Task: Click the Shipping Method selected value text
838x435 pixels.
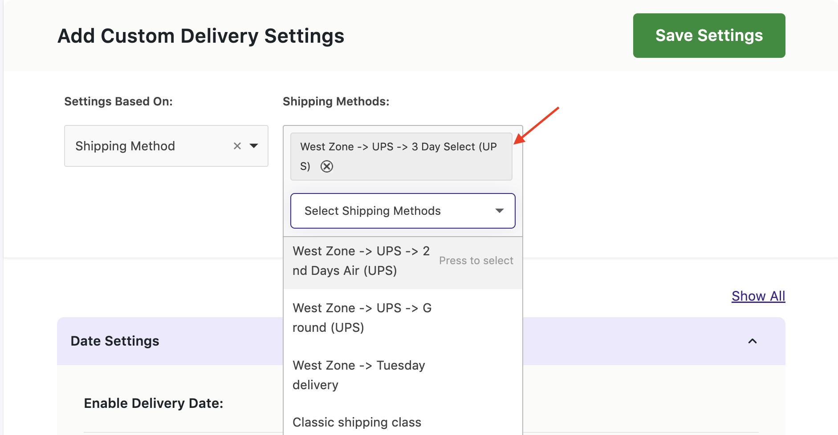Action: (x=125, y=146)
